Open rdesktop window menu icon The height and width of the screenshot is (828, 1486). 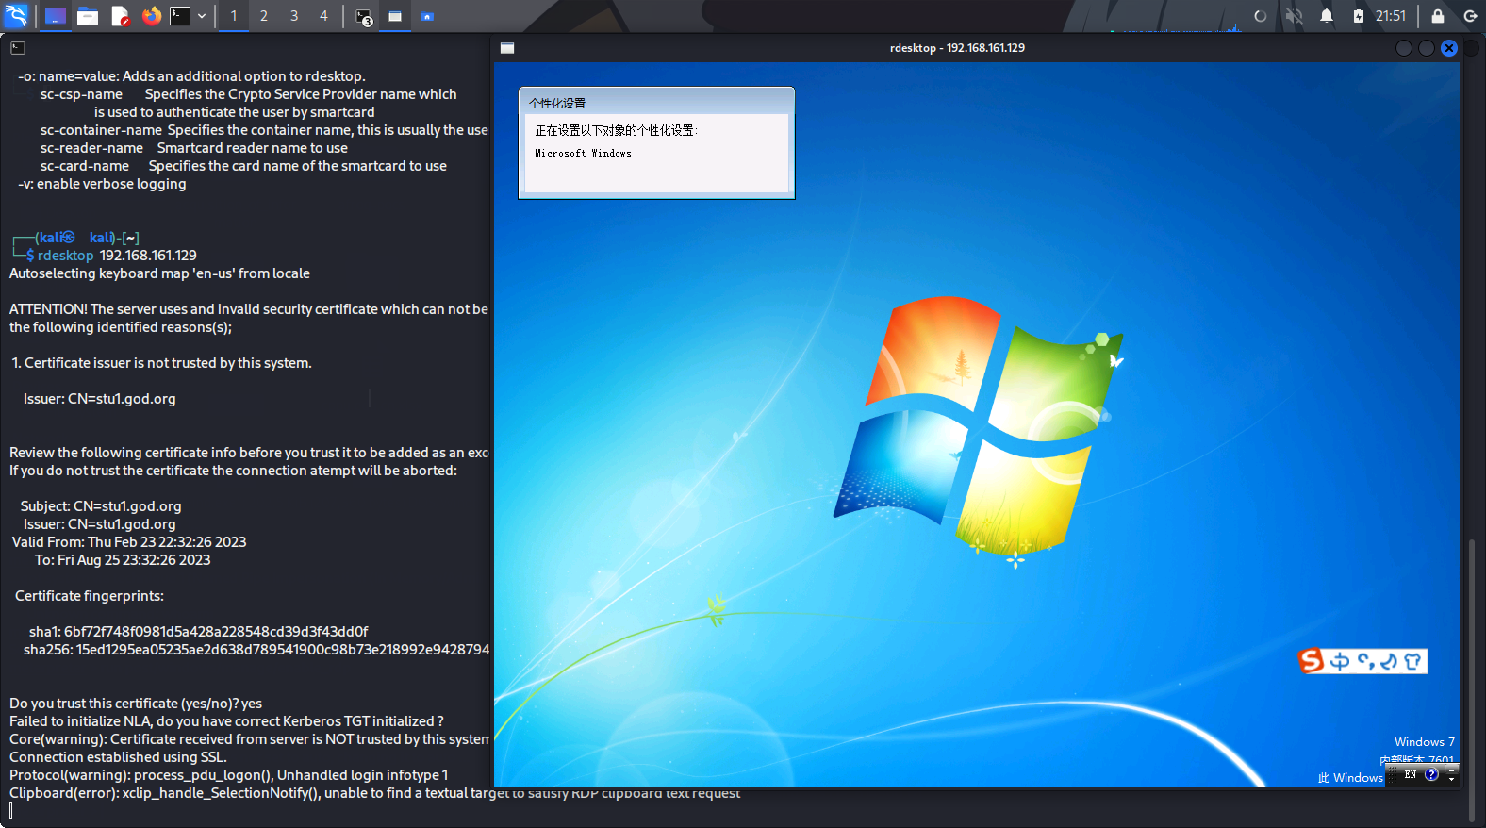507,48
